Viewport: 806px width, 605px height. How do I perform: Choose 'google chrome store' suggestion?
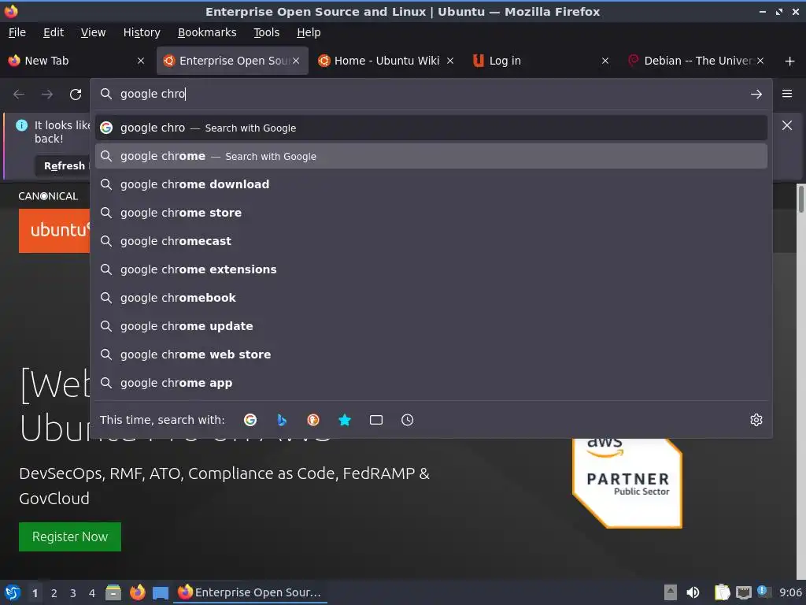click(431, 213)
